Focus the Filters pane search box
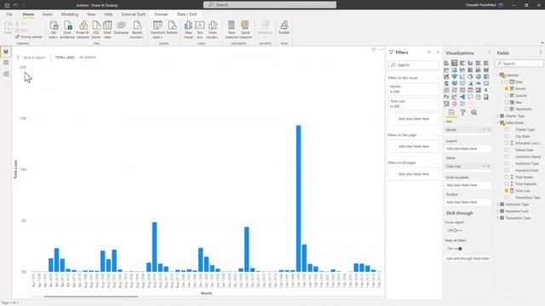This screenshot has width=545, height=306. pos(413,65)
